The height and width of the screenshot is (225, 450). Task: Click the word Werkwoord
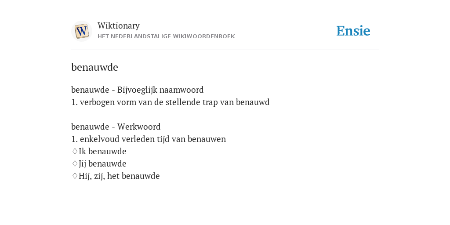[139, 127]
